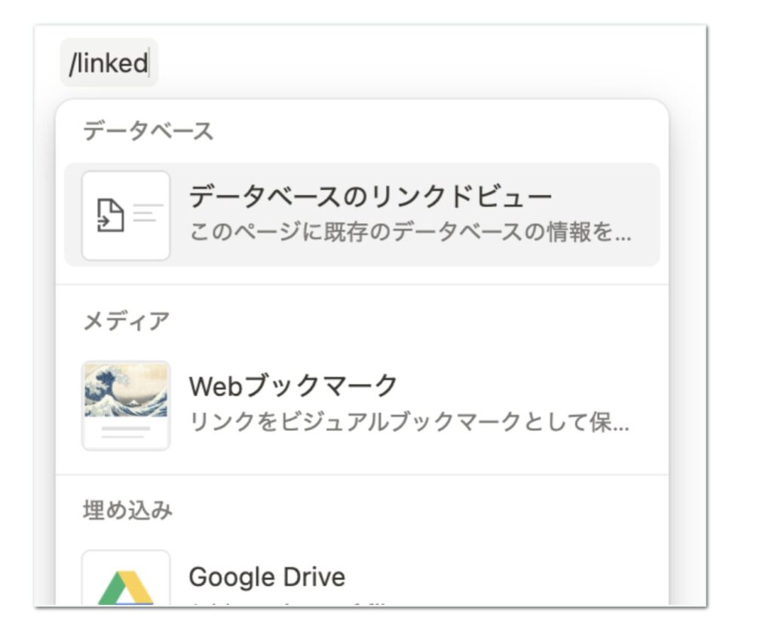Select the page-with-arrow icon for linked view
The width and height of the screenshot is (772, 632).
[x=127, y=214]
